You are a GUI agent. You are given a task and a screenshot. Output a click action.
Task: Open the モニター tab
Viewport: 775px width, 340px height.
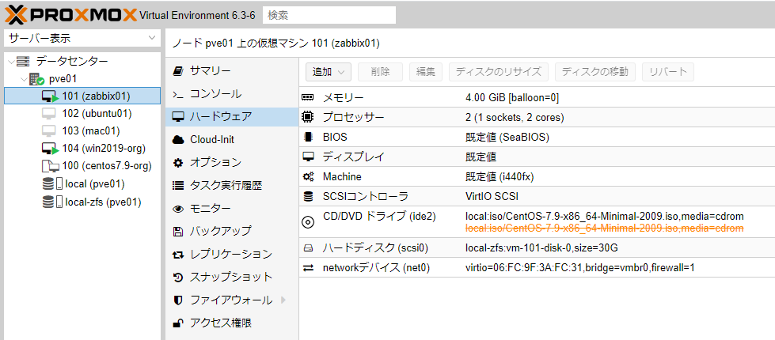(x=232, y=209)
